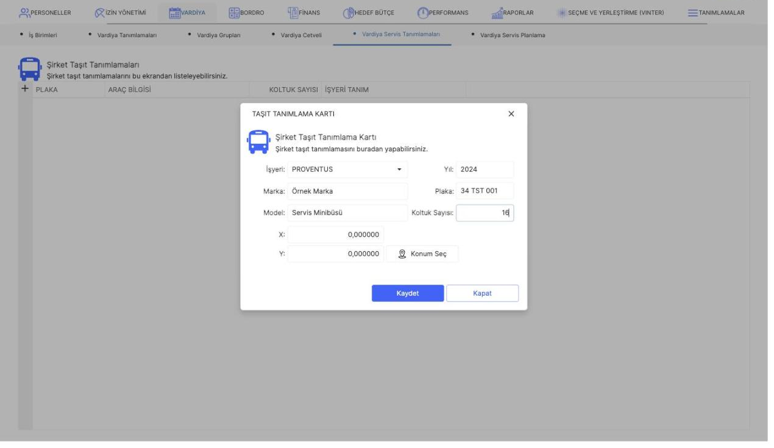Screen dimensions: 774x448
Task: Close the Taşıt Tanımlama Kartı dialog
Action: (x=511, y=114)
